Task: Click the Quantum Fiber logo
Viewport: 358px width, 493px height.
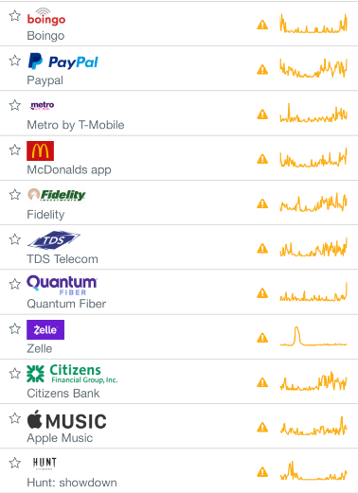Action: coord(62,285)
